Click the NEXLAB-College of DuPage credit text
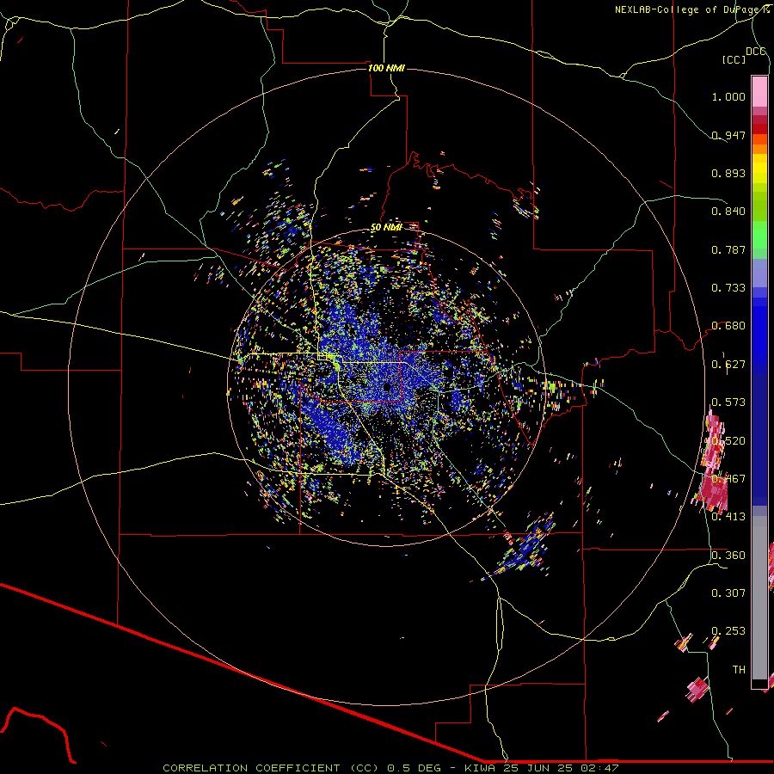The width and height of the screenshot is (774, 774). point(691,9)
